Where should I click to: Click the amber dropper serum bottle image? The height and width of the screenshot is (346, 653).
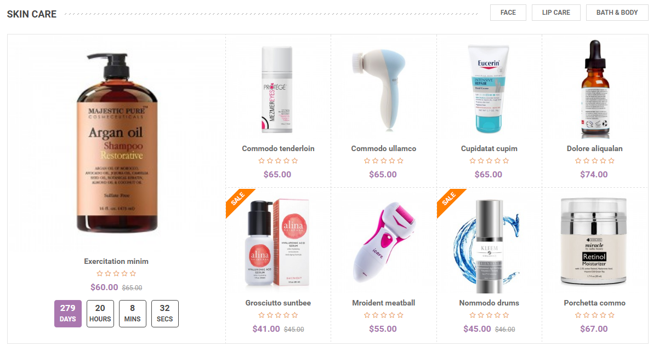tap(595, 89)
